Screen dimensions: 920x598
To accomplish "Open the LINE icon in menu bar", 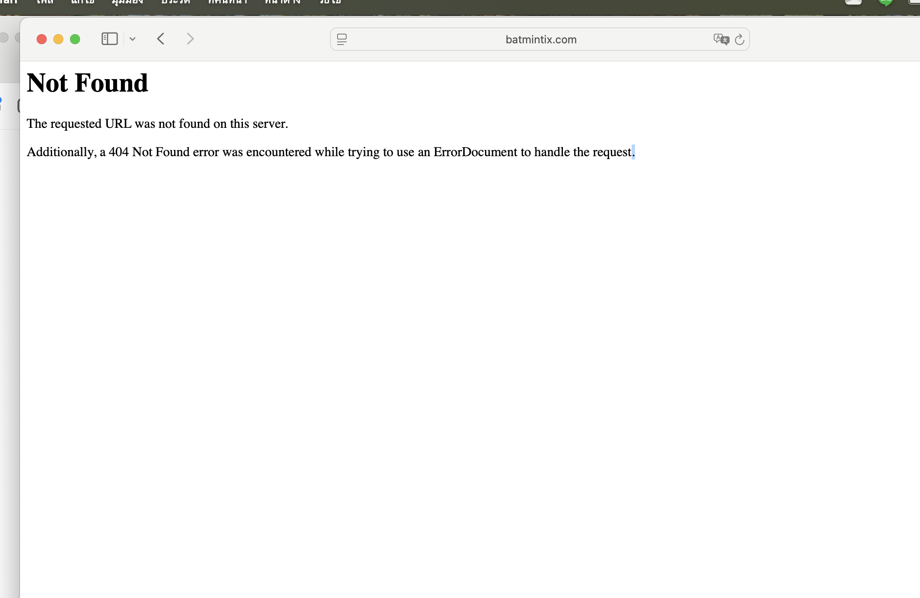I will click(885, 2).
